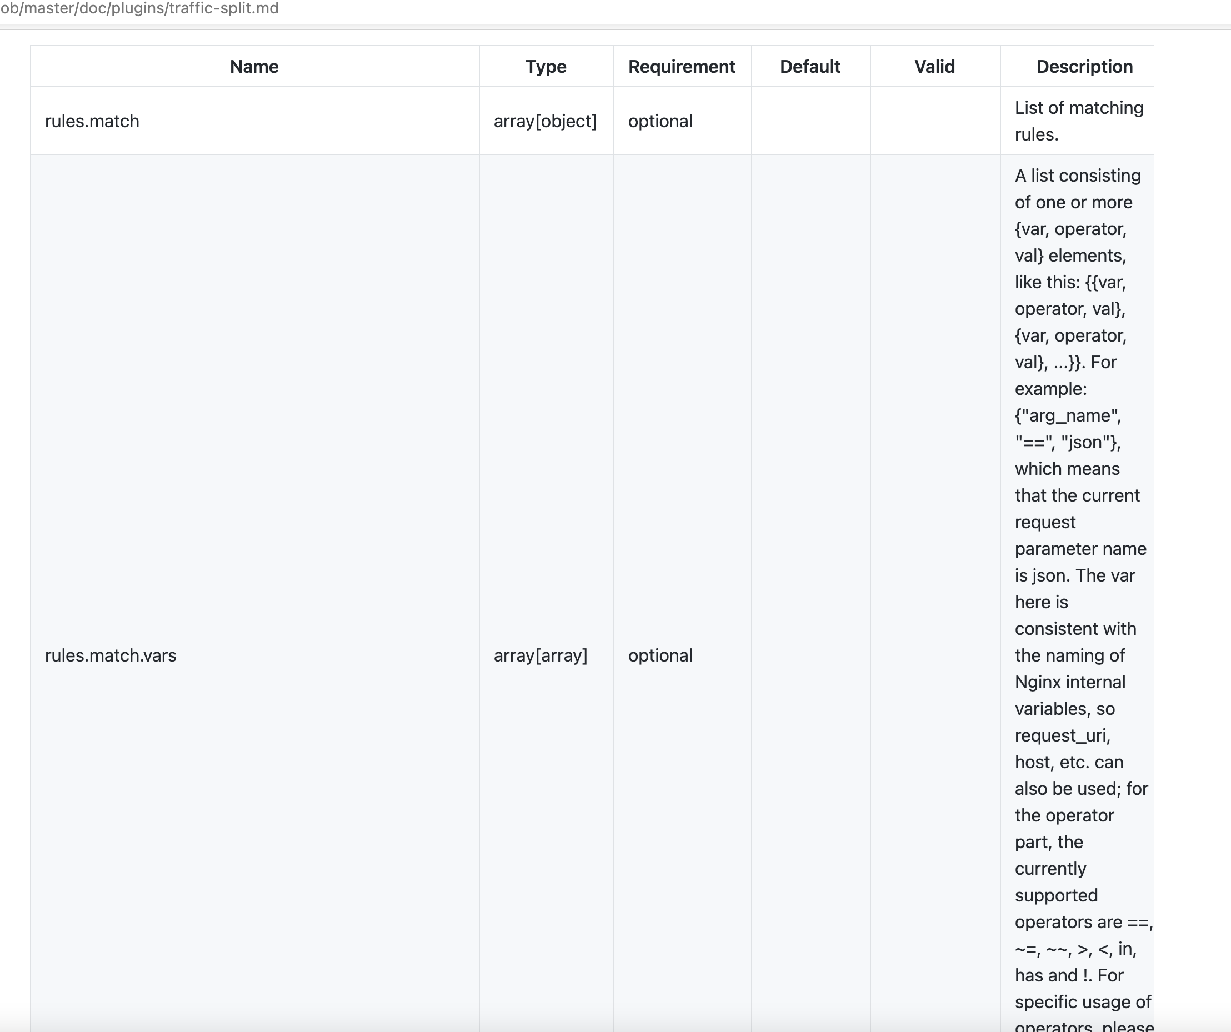1231x1032 pixels.
Task: Click the 'operators are ==,' line
Action: click(1084, 922)
